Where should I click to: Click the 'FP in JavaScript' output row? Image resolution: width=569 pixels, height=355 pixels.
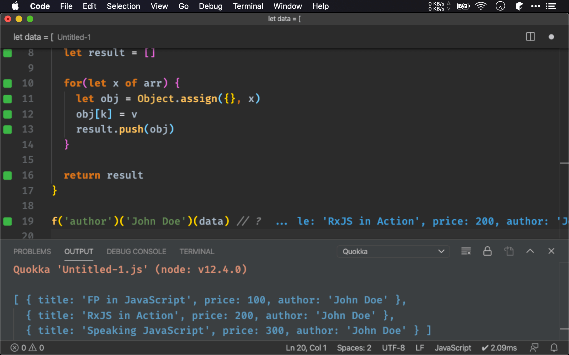point(210,300)
